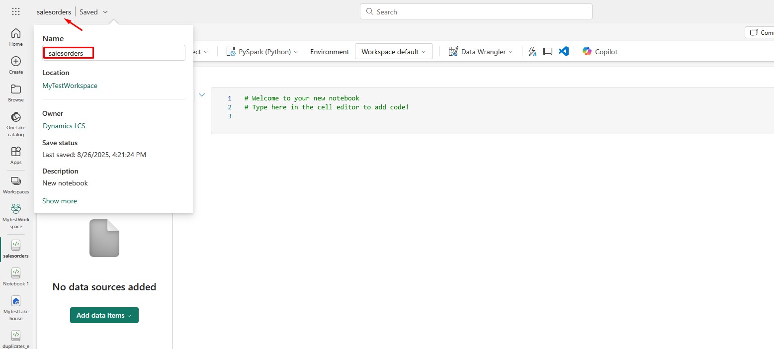Click the PySpark language icon
774x349 pixels.
pyautogui.click(x=231, y=52)
